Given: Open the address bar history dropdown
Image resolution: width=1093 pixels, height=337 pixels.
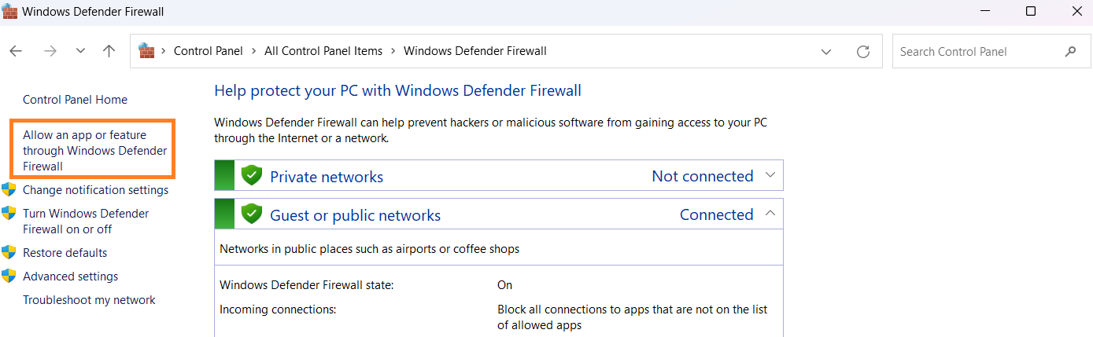Looking at the screenshot, I should [x=826, y=52].
